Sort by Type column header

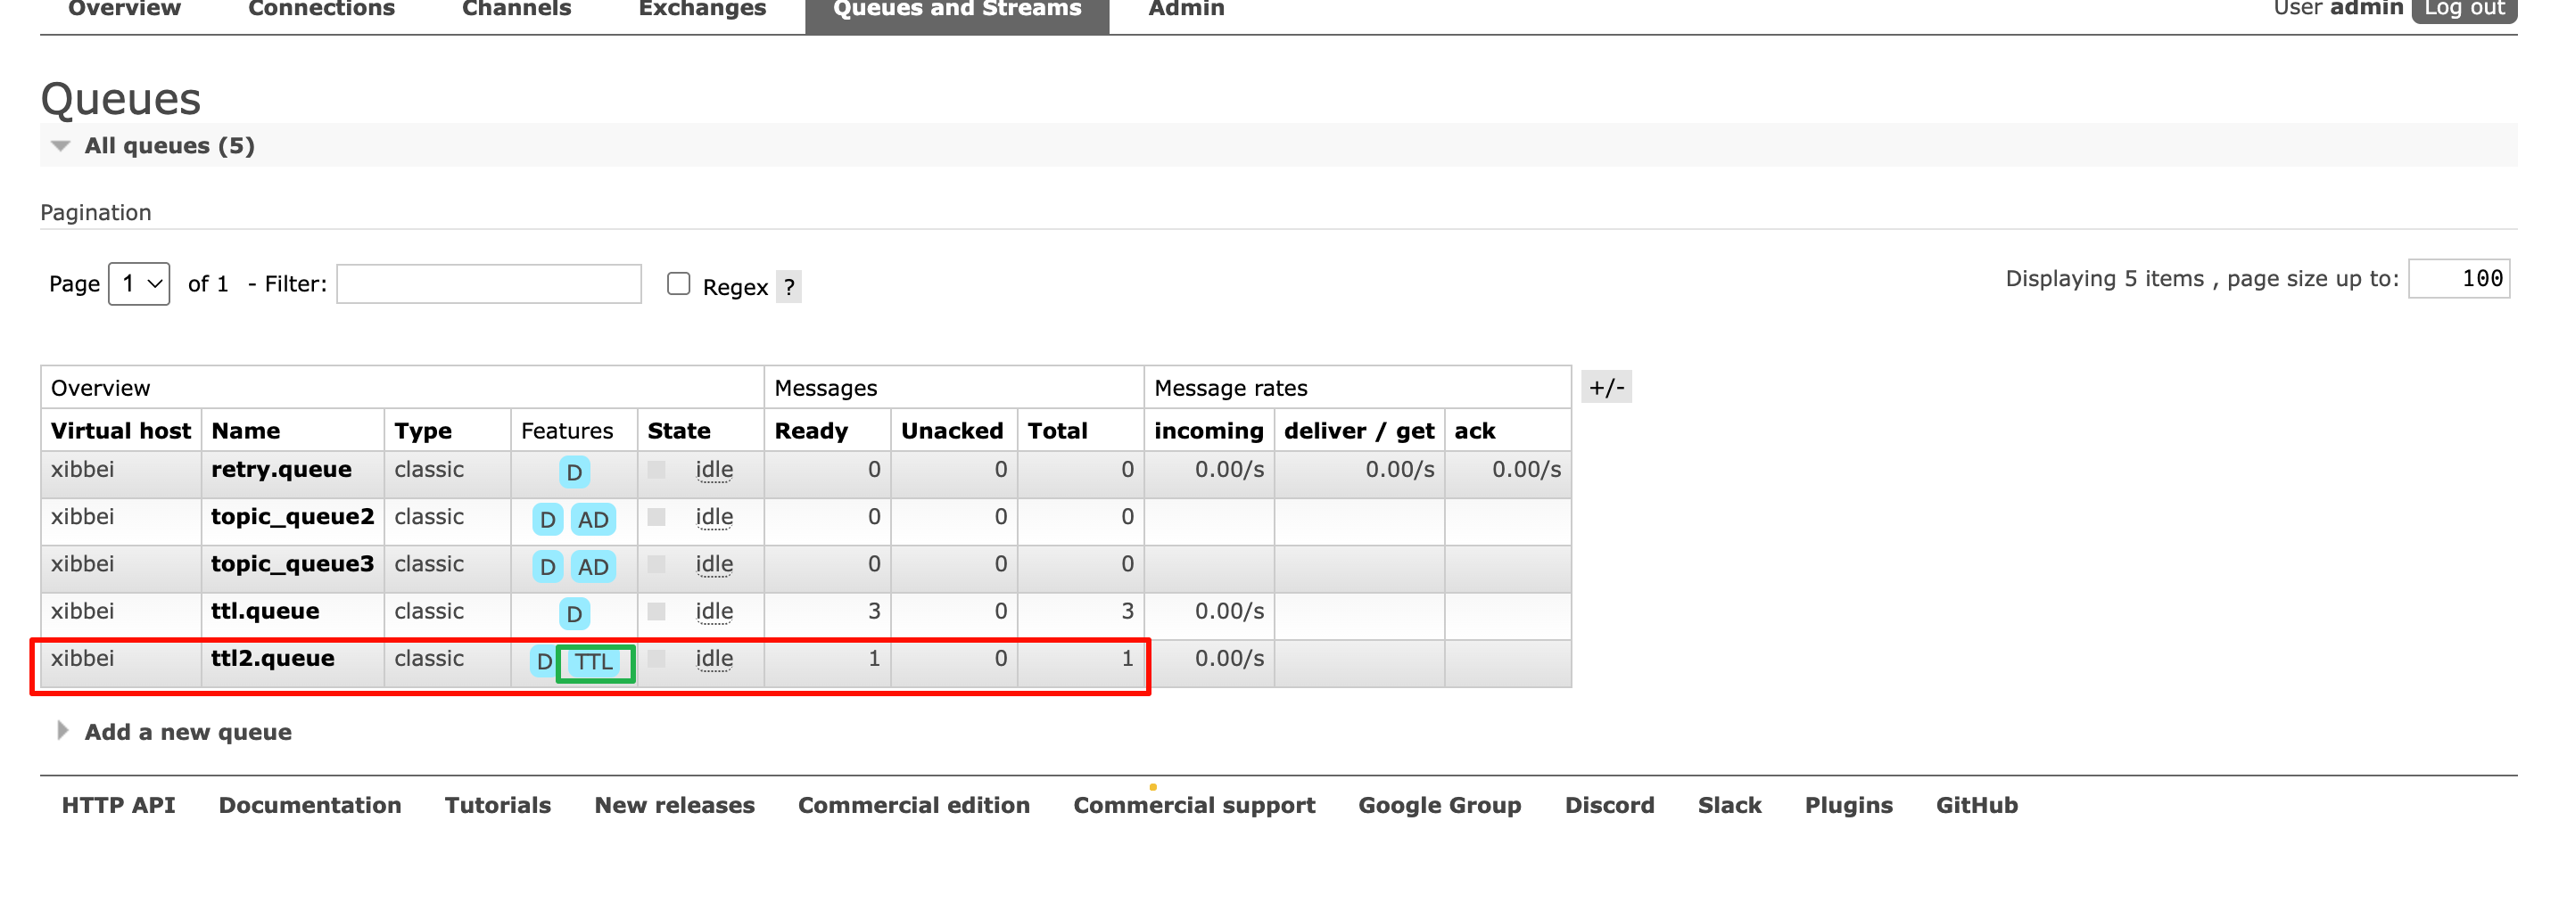423,431
